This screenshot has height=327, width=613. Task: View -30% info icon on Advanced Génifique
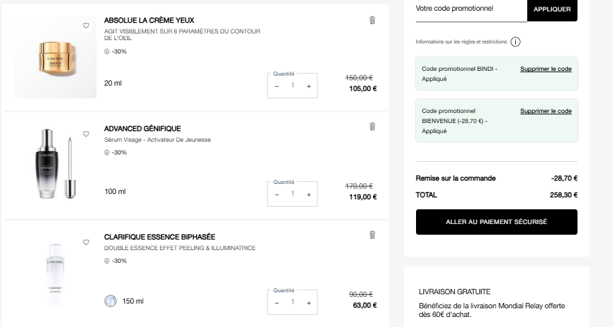(x=107, y=152)
